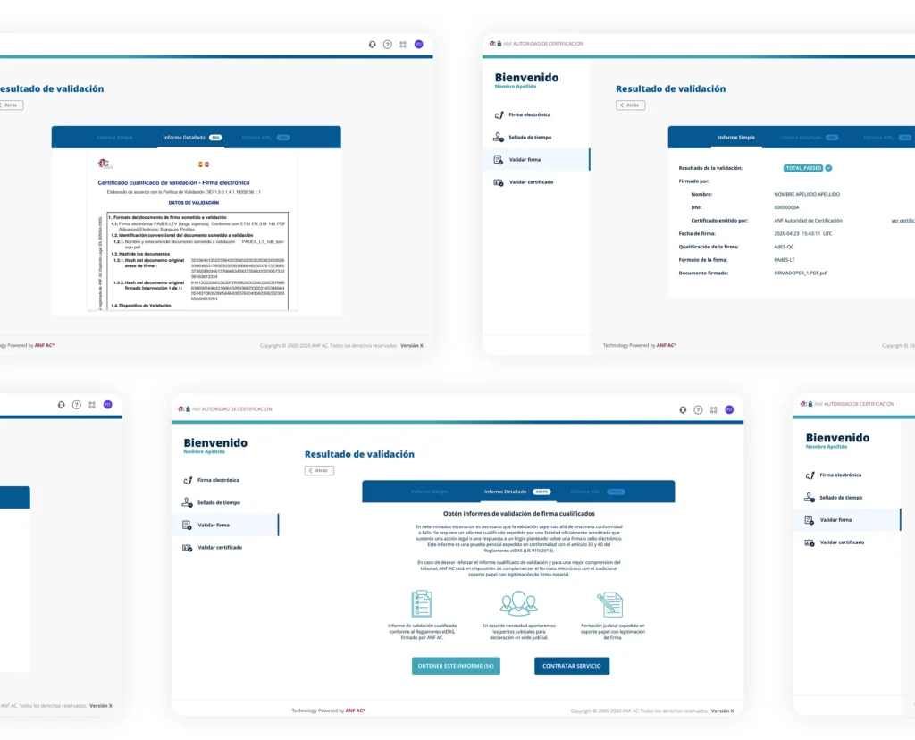
Task: Click the people group icon for judicial experts
Action: coord(518,604)
